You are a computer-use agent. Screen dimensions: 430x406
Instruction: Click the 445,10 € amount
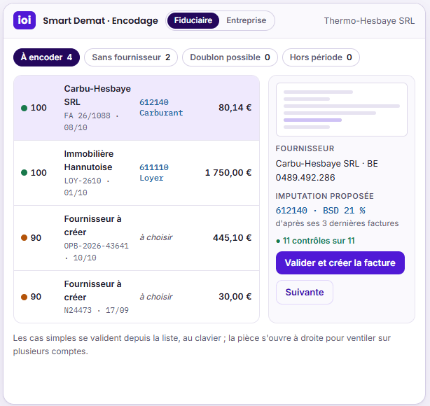(x=232, y=238)
